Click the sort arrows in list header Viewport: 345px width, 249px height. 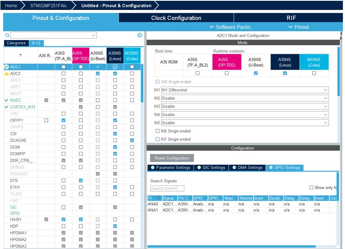(20, 55)
